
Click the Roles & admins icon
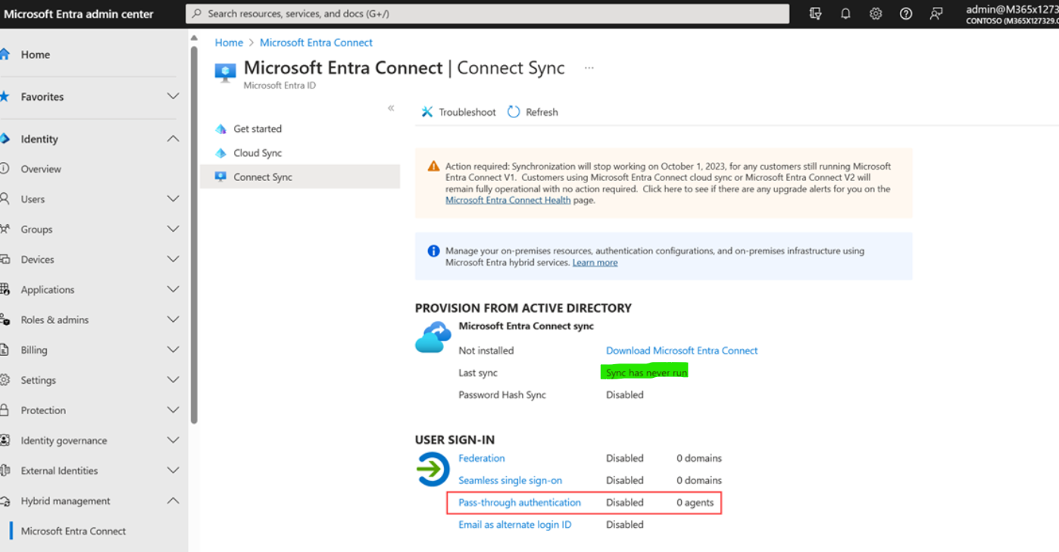click(x=5, y=320)
